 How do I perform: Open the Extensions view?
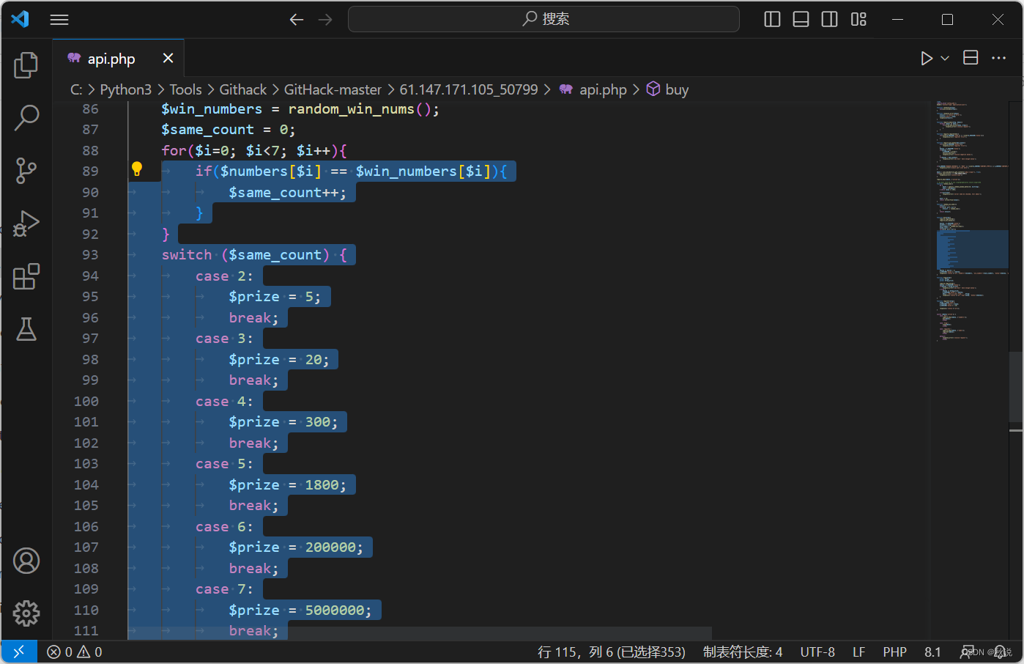tap(26, 276)
